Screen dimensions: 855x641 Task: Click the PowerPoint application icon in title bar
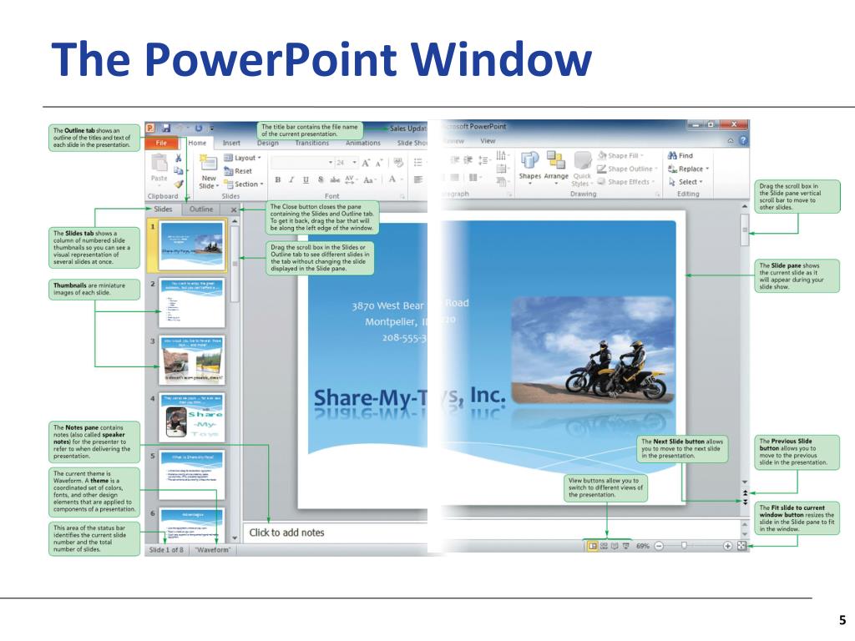click(150, 128)
